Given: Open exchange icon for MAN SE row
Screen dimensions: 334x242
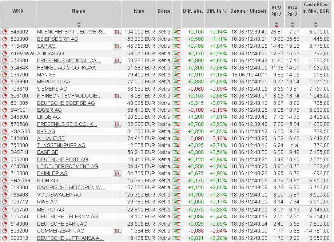Looking at the screenshot, I should tap(177, 75).
